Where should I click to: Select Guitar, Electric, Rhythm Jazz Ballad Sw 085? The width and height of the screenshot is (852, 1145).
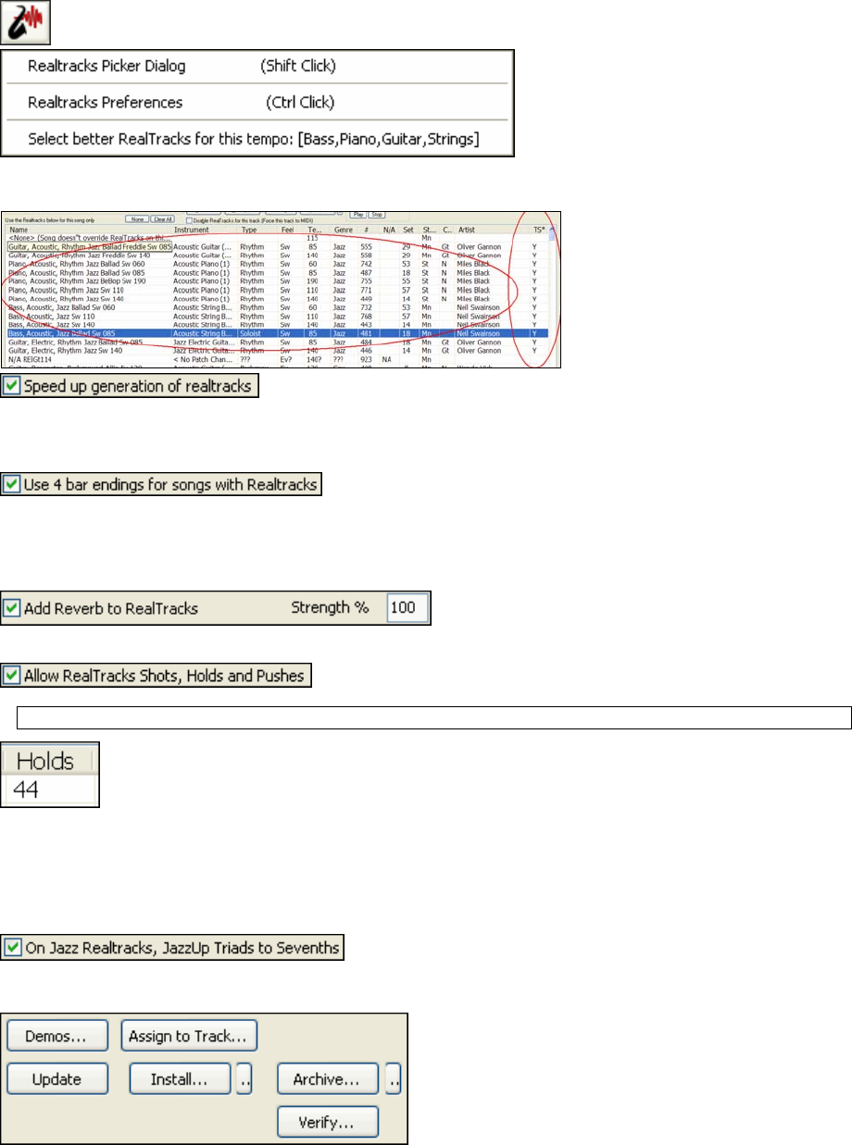[x=277, y=342]
